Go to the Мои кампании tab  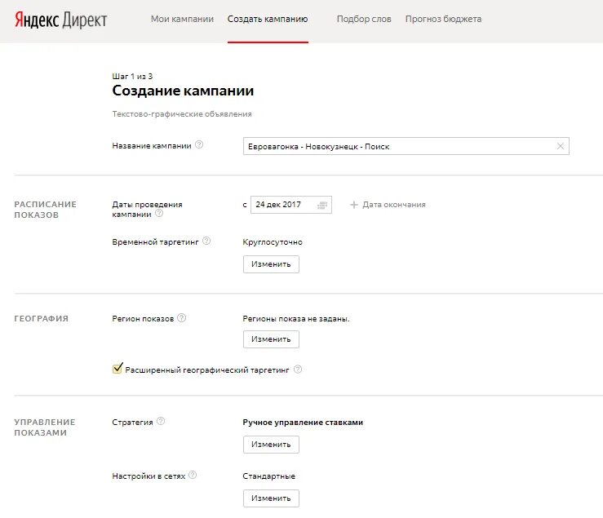click(182, 19)
